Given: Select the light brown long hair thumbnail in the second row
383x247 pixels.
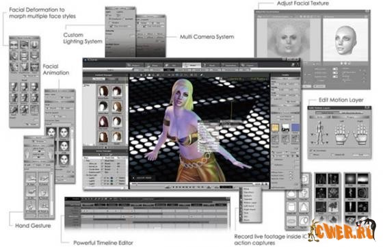Looking at the screenshot, I should pyautogui.click(x=117, y=107).
